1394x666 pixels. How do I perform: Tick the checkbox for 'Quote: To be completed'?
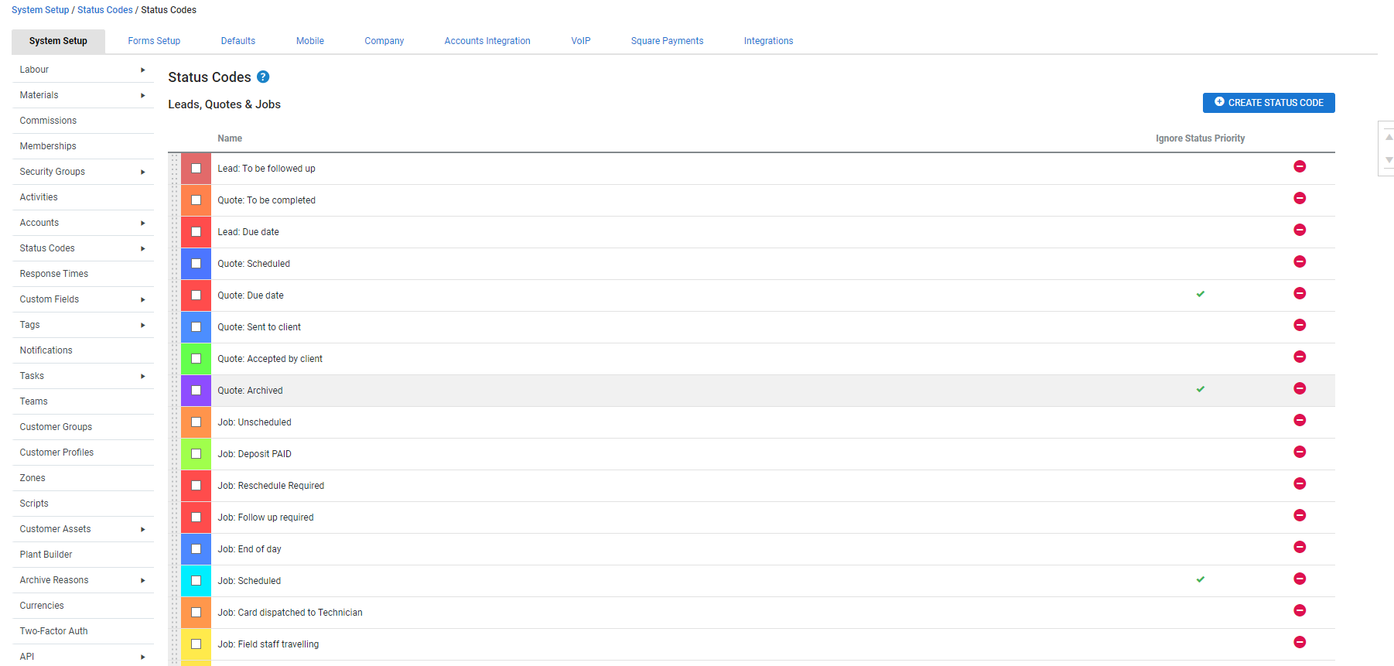(196, 200)
